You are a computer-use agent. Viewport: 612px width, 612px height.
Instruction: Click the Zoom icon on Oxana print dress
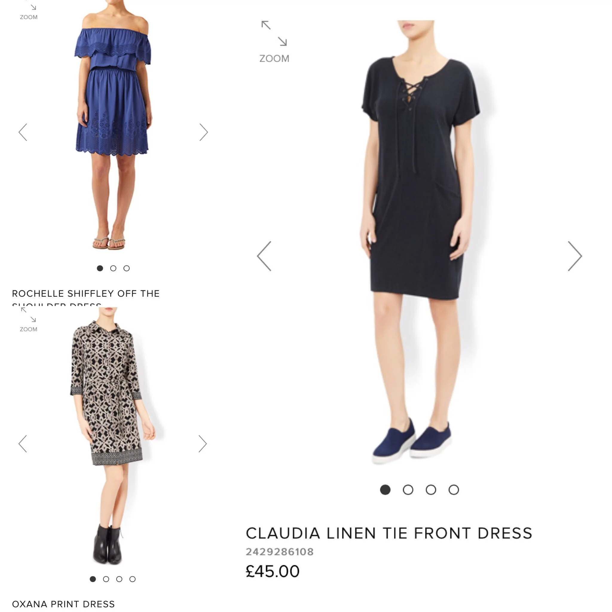(28, 320)
